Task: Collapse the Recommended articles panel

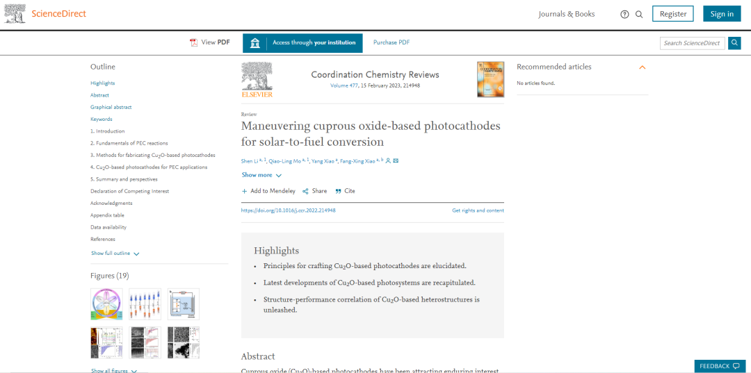Action: (642, 67)
